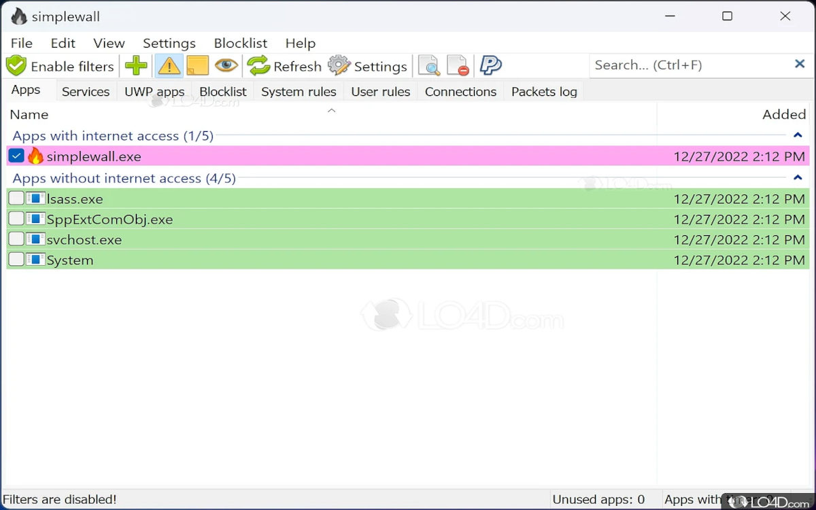Click the Name column sort arrow

click(x=332, y=111)
